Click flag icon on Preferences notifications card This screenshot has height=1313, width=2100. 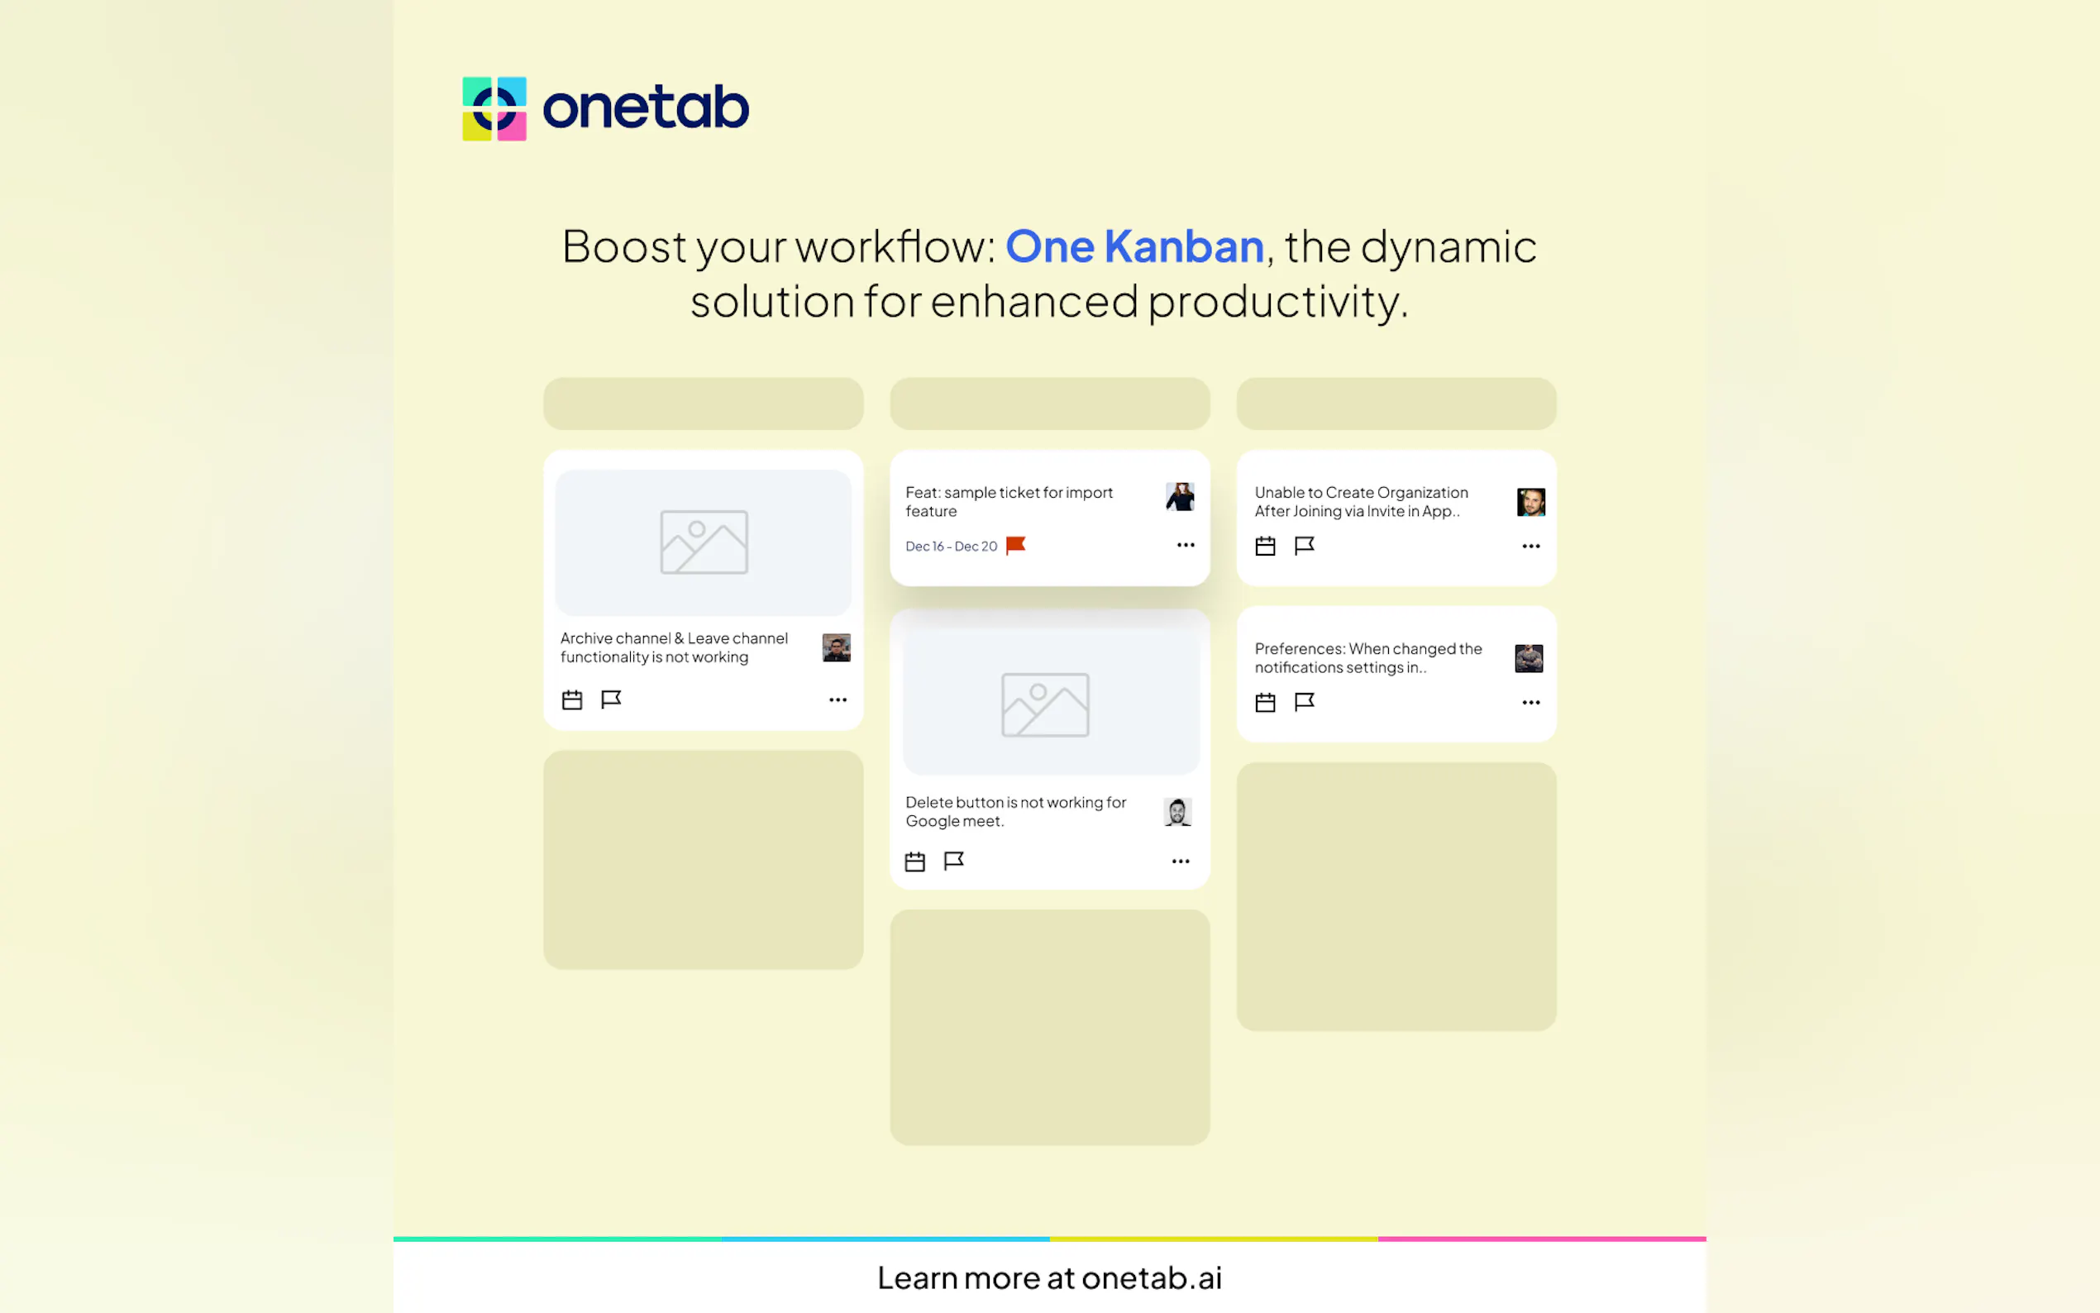pyautogui.click(x=1304, y=702)
